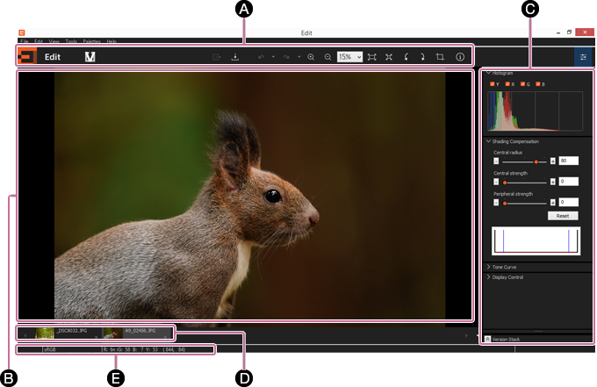The height and width of the screenshot is (387, 597).
Task: Click the orange Imaging Edge logo icon
Action: pyautogui.click(x=27, y=57)
